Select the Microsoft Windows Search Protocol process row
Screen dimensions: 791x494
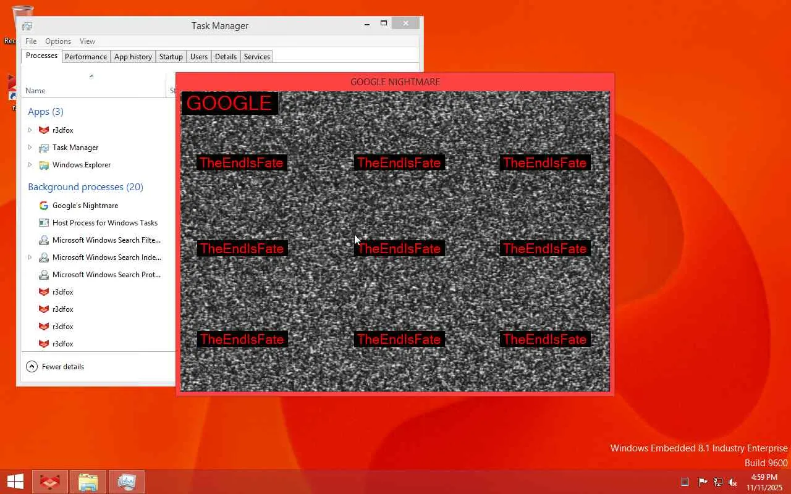pyautogui.click(x=99, y=275)
